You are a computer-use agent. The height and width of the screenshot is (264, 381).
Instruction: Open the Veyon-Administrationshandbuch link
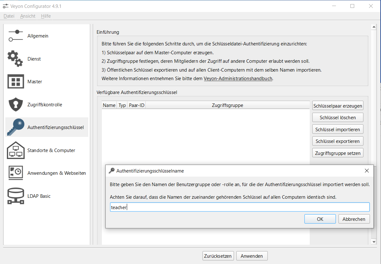[x=238, y=79]
